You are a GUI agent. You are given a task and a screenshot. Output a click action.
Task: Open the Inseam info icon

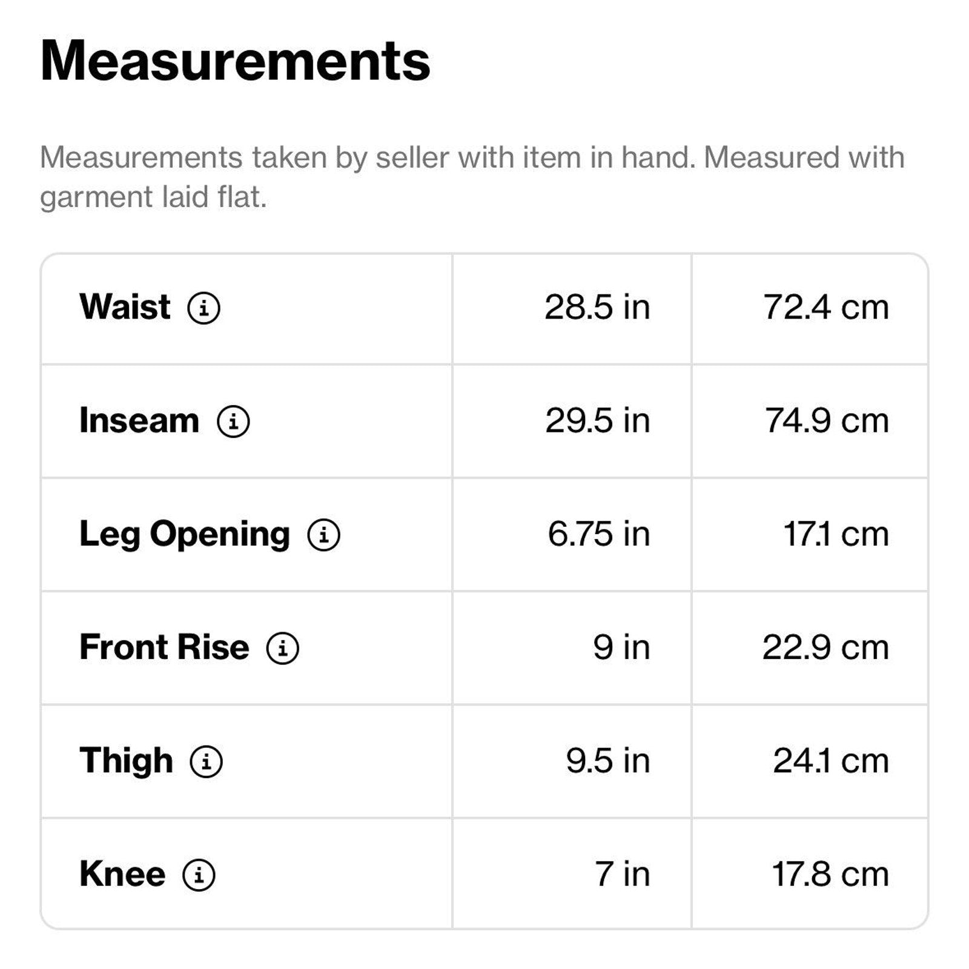pyautogui.click(x=233, y=421)
